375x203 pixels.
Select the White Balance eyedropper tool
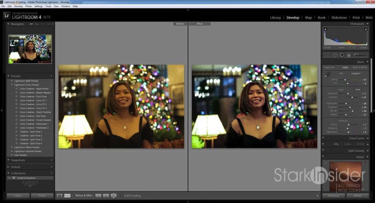327,74
